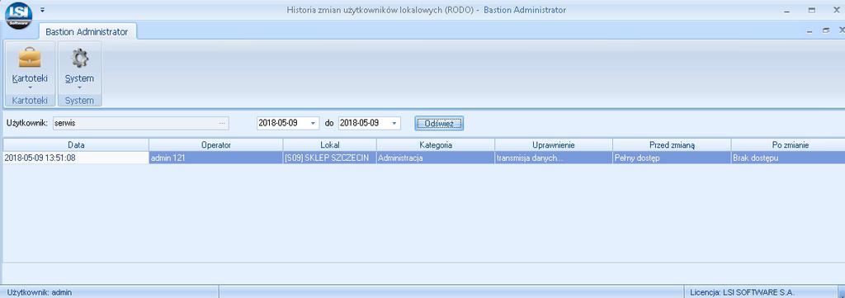Screen dimensions: 845x298
Task: Click 'Licencja: LSI SOFTWARE S.A.' status entry
Action: 742,292
